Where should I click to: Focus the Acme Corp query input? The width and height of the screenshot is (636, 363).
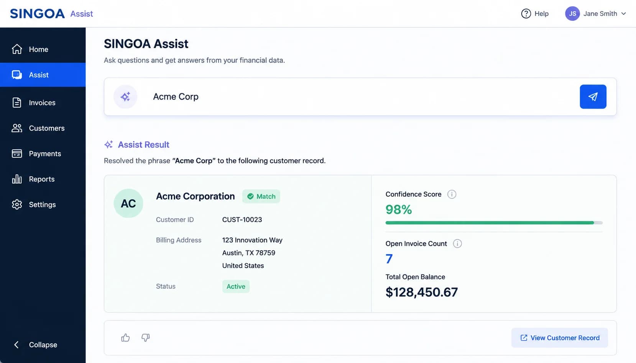pos(360,96)
